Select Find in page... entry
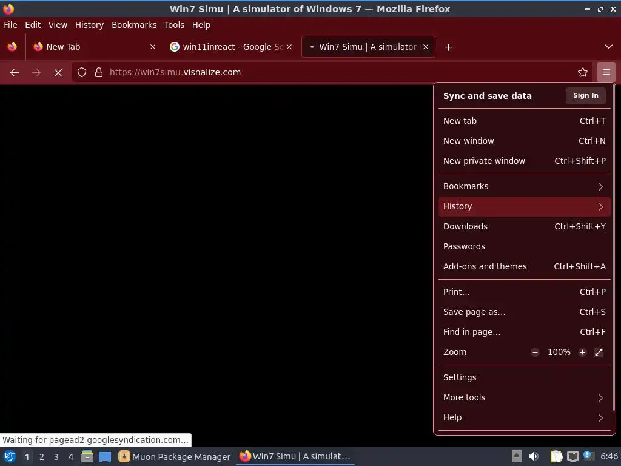The width and height of the screenshot is (621, 466). coord(525,332)
